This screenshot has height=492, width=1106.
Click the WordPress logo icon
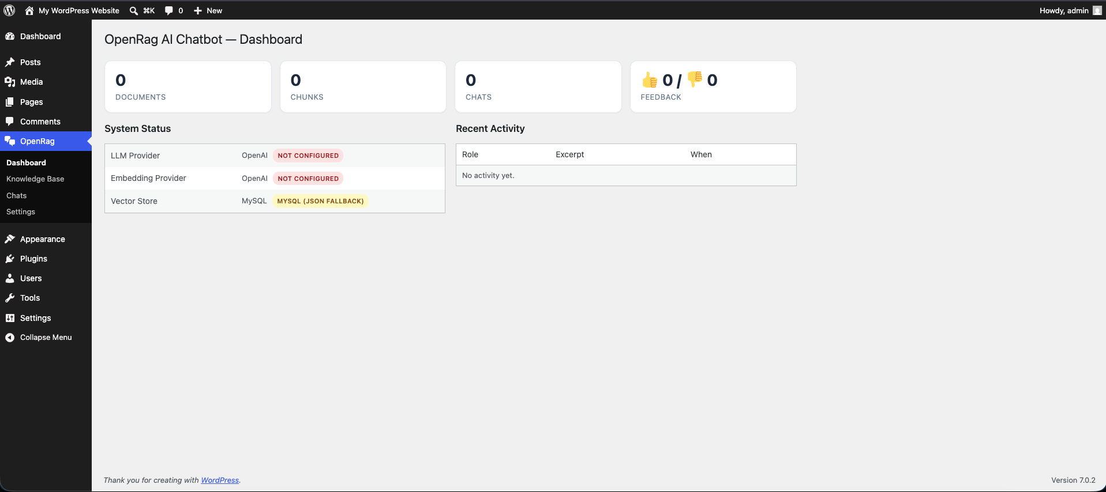point(9,10)
